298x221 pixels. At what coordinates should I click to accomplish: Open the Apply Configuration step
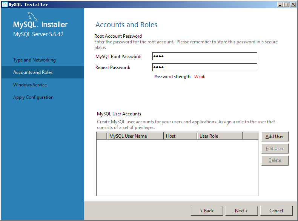33,97
